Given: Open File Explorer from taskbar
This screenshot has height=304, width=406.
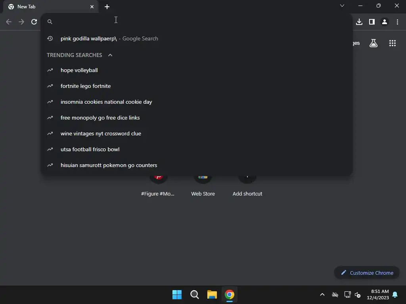Looking at the screenshot, I should coord(212,294).
